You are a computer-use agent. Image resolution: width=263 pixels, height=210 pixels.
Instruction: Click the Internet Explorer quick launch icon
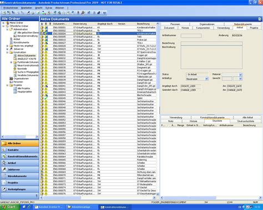click(29, 207)
